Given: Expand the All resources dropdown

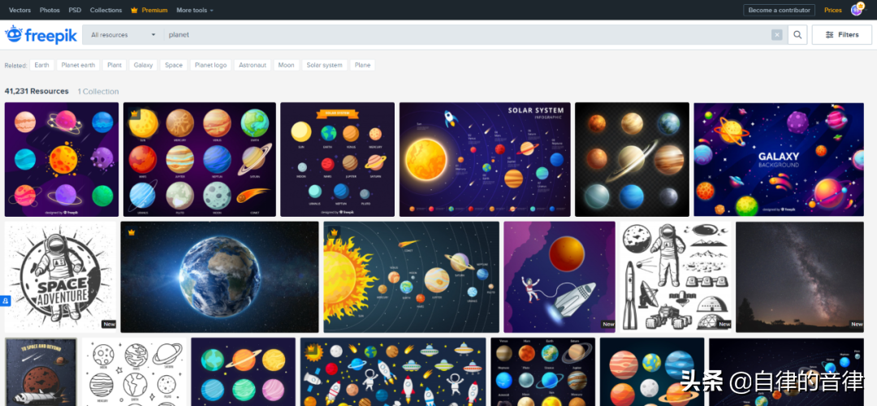Looking at the screenshot, I should (123, 35).
